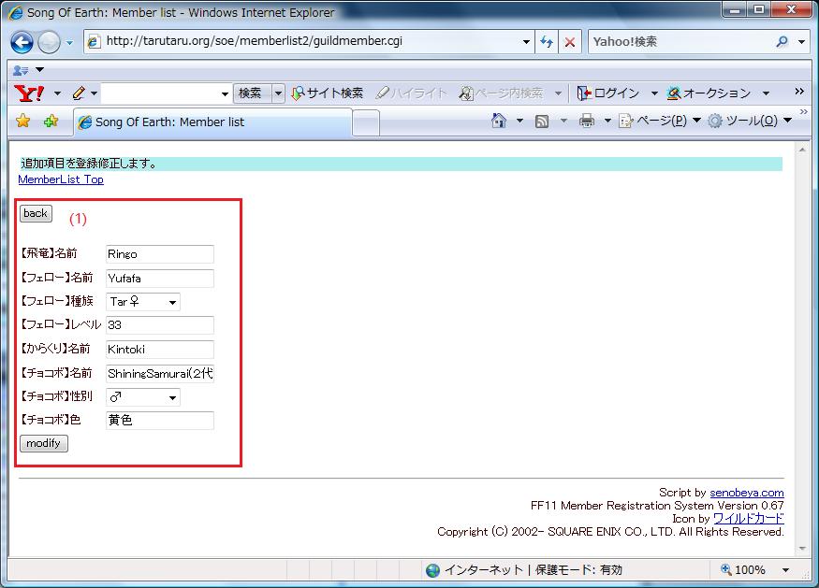The height and width of the screenshot is (588, 819).
Task: Click the Refresh page icon
Action: point(548,42)
